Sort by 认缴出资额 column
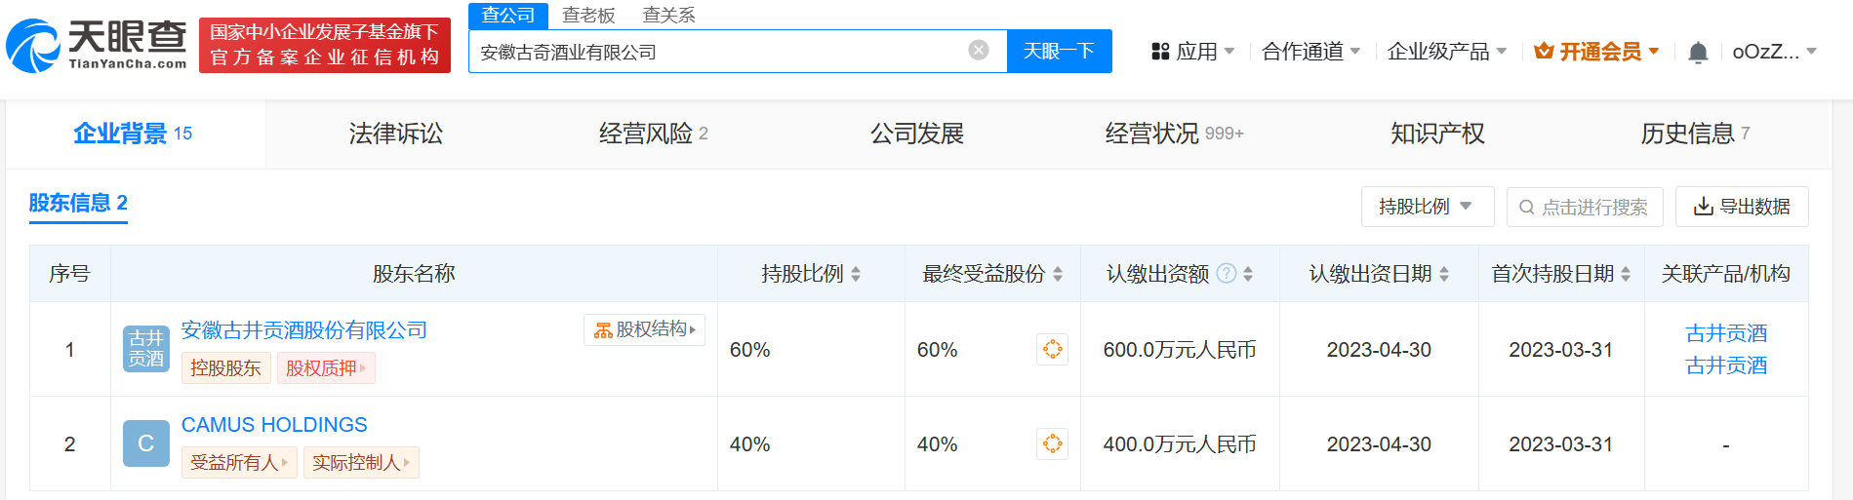Viewport: 1853px width, 500px height. [x=1248, y=274]
